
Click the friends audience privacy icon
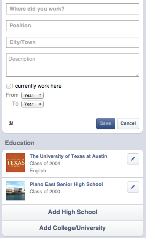pos(11,123)
